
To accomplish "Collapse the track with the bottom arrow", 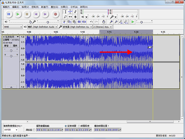I will (11, 87).
